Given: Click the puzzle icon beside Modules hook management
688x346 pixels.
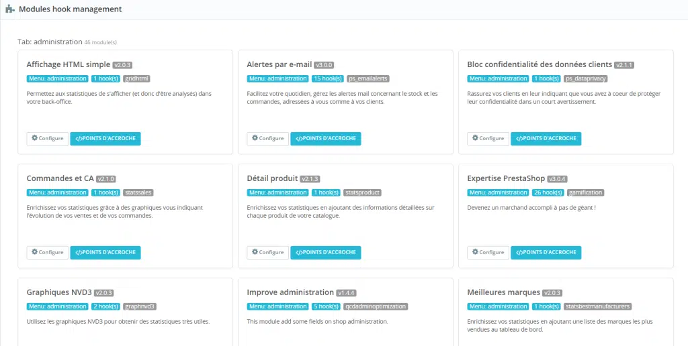Looking at the screenshot, I should pos(9,9).
